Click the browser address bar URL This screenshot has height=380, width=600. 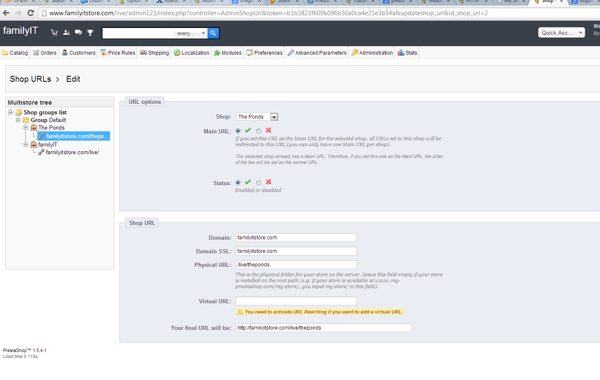pos(268,13)
